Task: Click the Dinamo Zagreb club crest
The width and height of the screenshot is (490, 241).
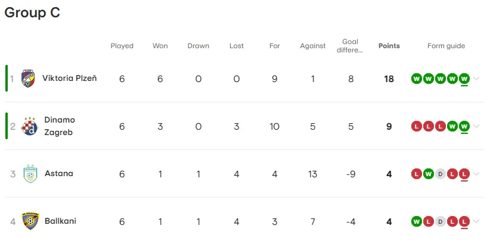Action: point(29,126)
